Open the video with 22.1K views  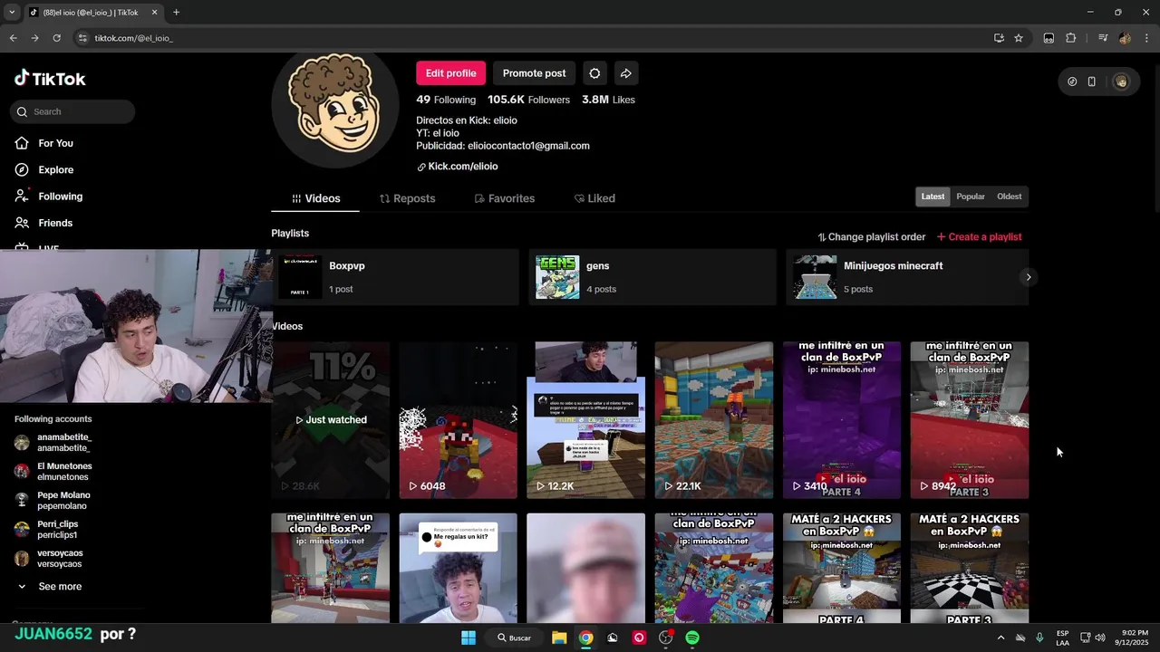point(713,420)
